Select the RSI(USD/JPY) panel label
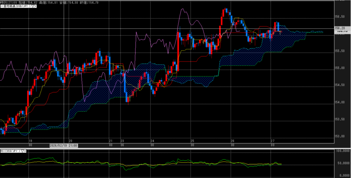 coord(10,151)
